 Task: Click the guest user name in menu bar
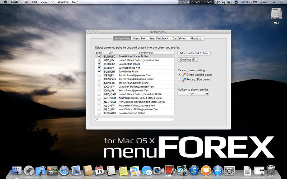264,2
